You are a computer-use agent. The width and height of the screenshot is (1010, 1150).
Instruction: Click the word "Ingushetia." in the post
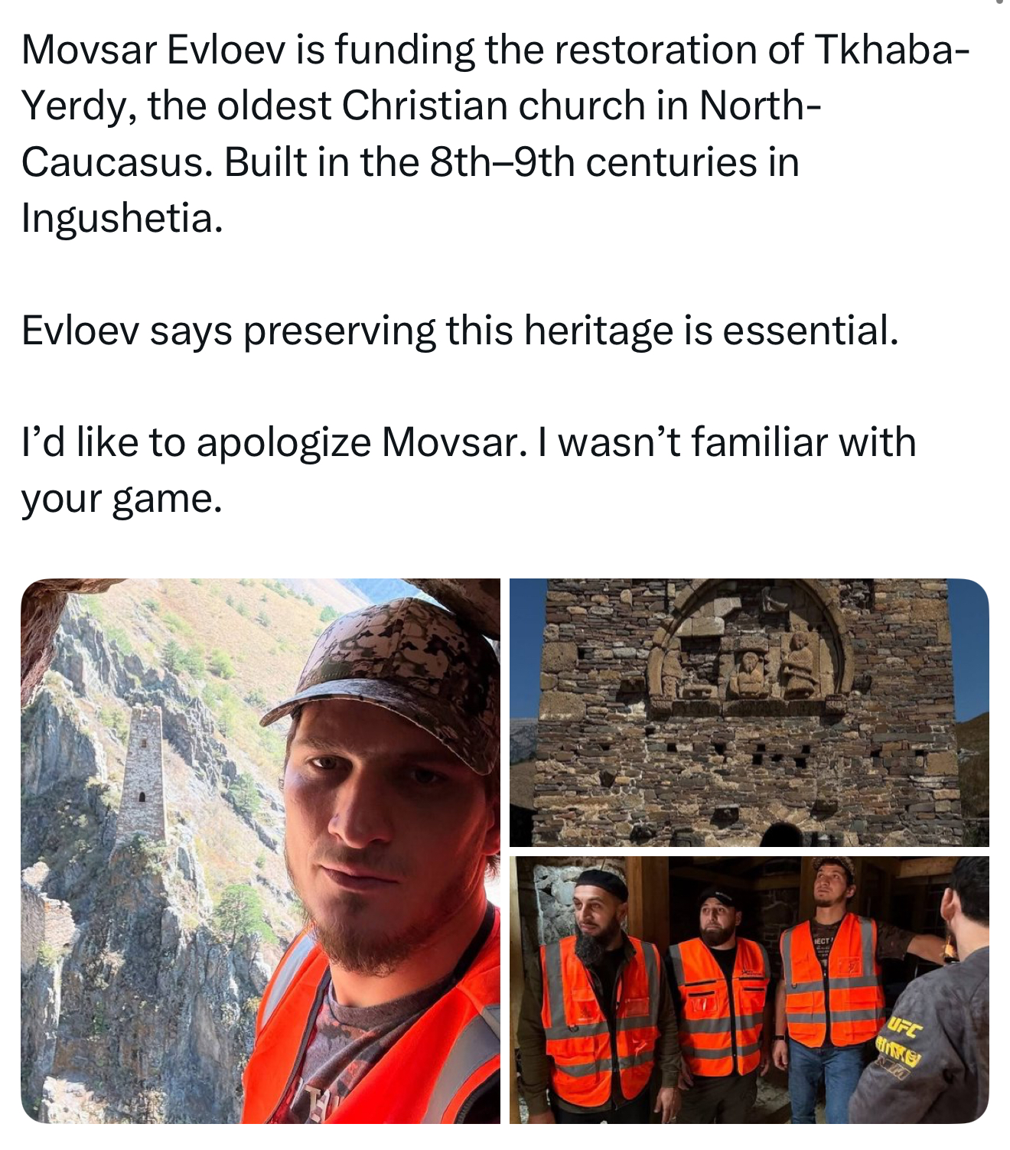tap(122, 219)
